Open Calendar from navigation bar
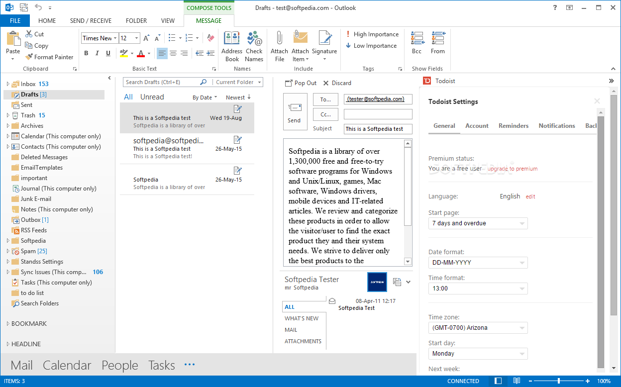 click(x=67, y=365)
